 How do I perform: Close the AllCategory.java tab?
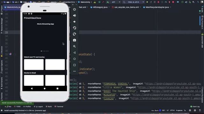(x=109, y=7)
